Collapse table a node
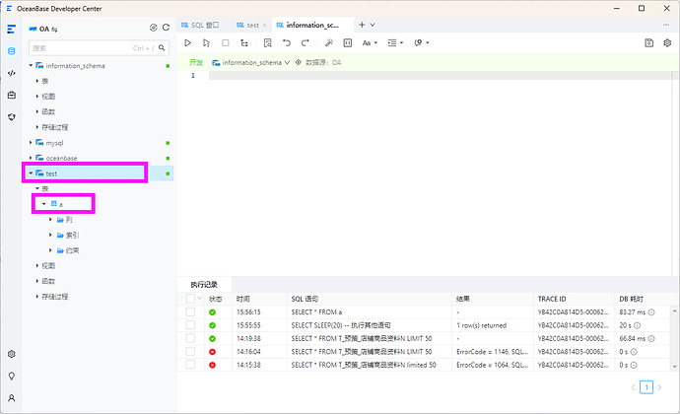The height and width of the screenshot is (414, 680). [x=43, y=203]
